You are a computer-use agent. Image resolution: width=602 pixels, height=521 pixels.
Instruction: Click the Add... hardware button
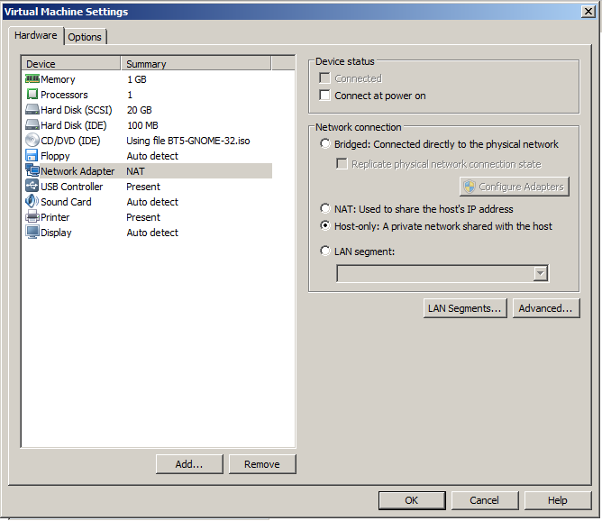coord(189,464)
